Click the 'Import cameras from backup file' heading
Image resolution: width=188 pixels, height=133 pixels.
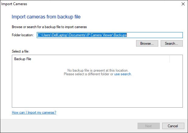[x=46, y=17]
